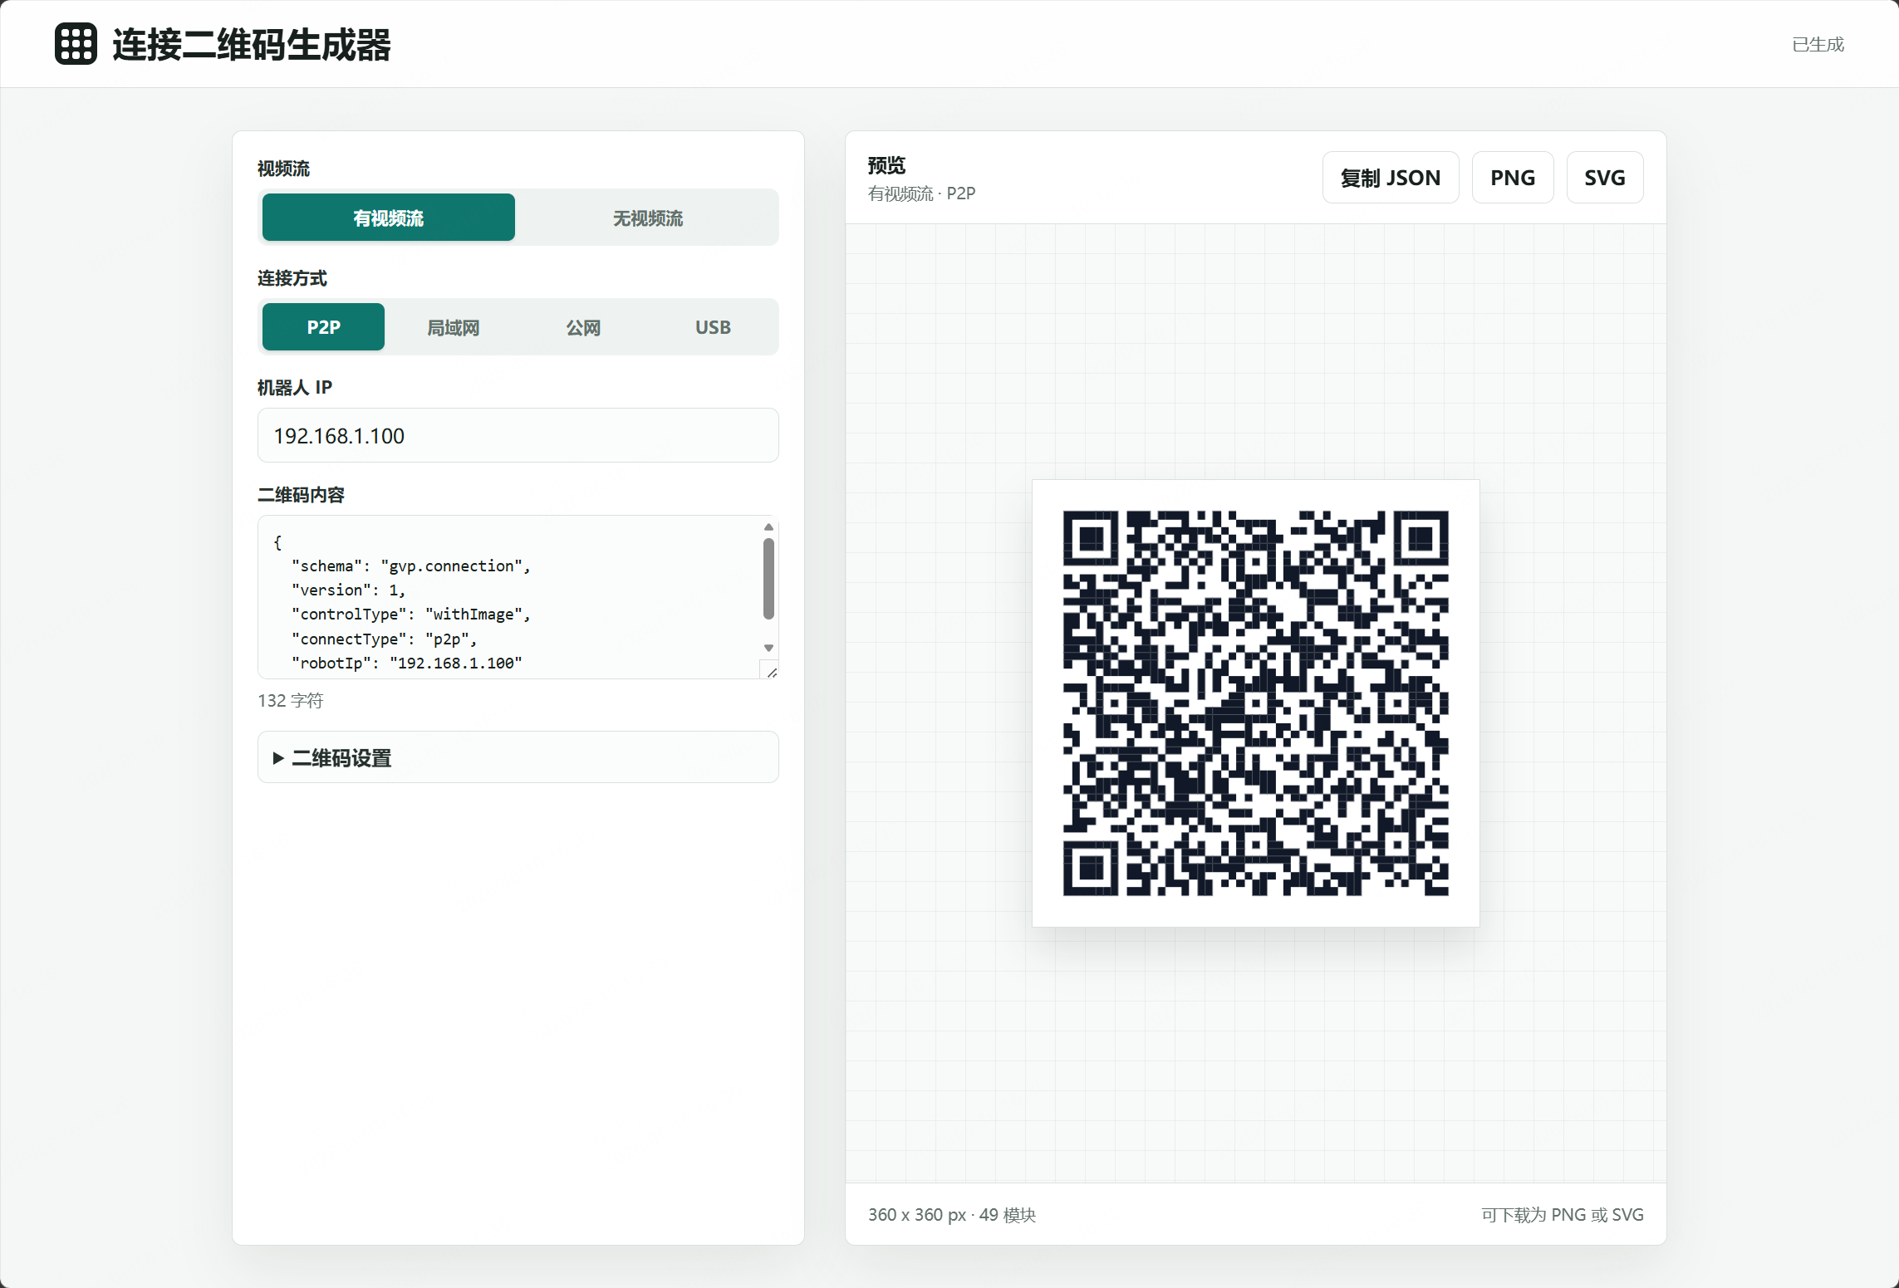Click the 可下载为 PNG 或 SVG hint
The image size is (1899, 1288).
coord(1562,1215)
